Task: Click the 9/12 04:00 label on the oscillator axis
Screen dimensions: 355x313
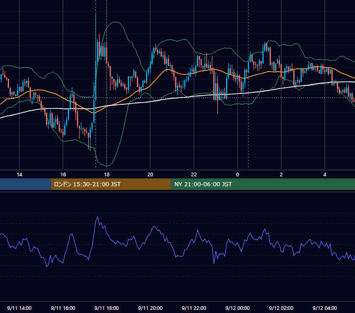Action: pyautogui.click(x=325, y=308)
